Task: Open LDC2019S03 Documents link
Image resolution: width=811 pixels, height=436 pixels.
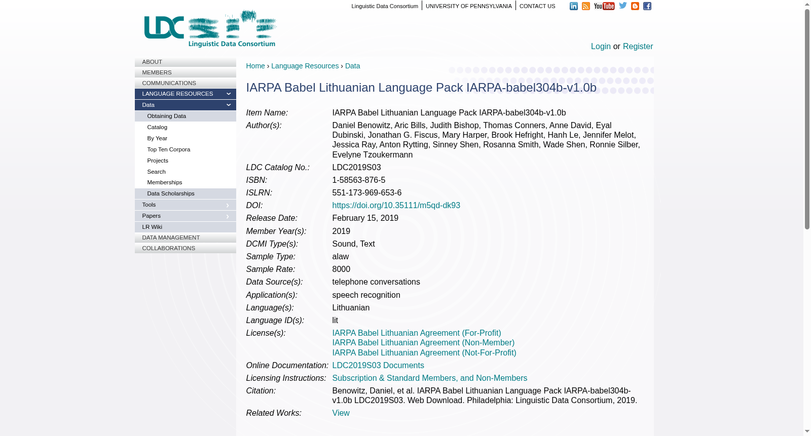Action: pyautogui.click(x=378, y=366)
